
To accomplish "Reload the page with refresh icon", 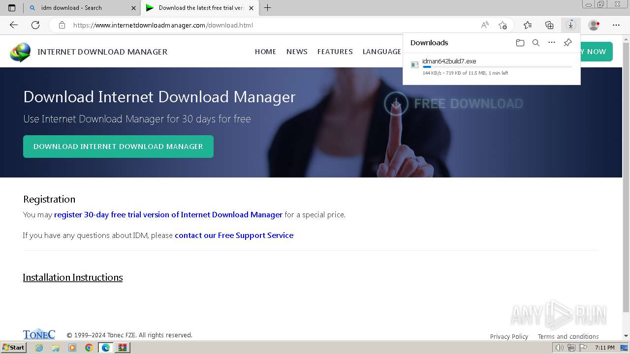I will (35, 25).
